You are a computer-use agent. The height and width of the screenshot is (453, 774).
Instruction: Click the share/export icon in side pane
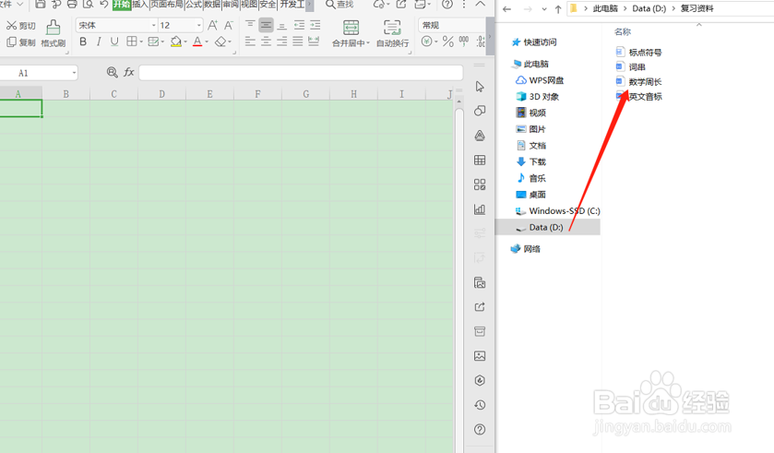(x=480, y=307)
